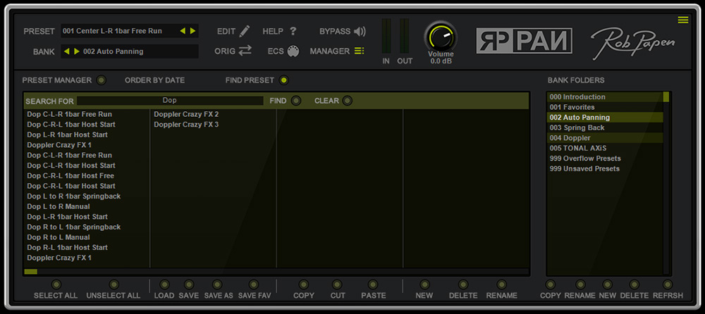Open the hamburger menu at top right
Screen dimensions: 705x314
click(683, 20)
